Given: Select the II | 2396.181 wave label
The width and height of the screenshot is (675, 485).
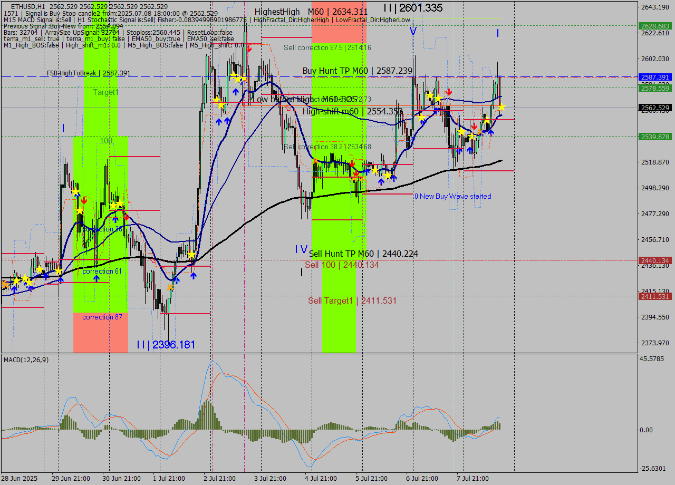Looking at the screenshot, I should click(166, 345).
